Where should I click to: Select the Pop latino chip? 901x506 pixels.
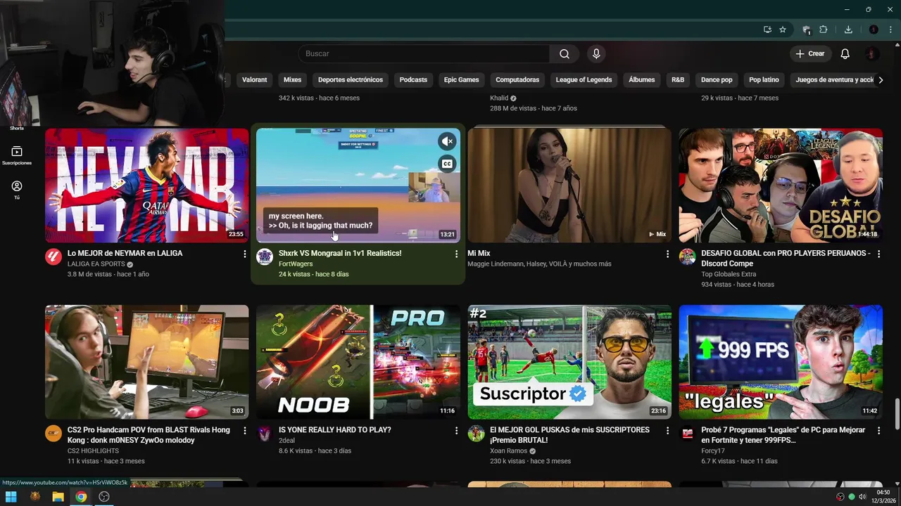click(x=764, y=80)
